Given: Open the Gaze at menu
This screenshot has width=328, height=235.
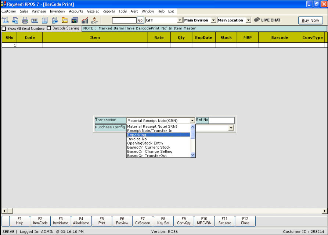Looking at the screenshot, I should coord(93,11).
